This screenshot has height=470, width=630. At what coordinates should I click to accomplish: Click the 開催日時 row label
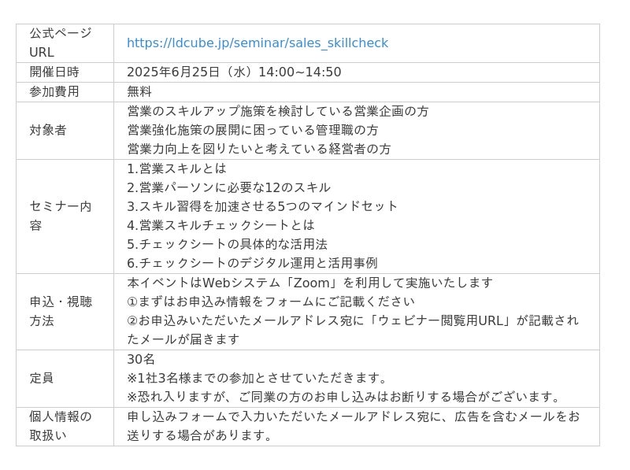[54, 72]
